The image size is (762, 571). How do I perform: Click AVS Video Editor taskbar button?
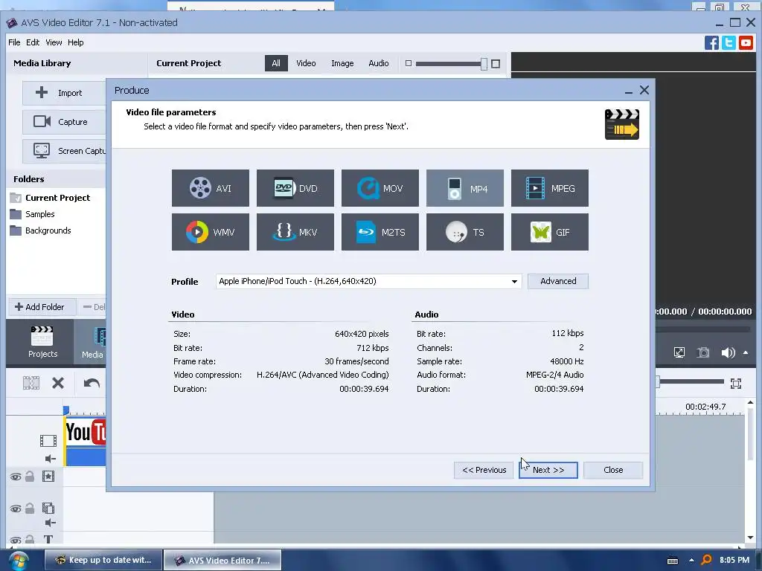tap(222, 560)
